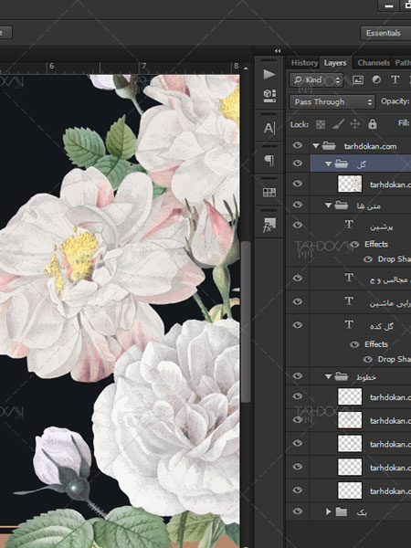The width and height of the screenshot is (411, 548).
Task: Collapse the متن ها group
Action: click(x=328, y=205)
